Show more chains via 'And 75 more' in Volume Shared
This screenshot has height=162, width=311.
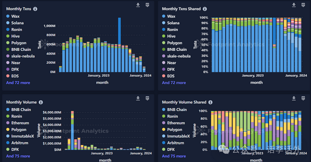coord(174,156)
